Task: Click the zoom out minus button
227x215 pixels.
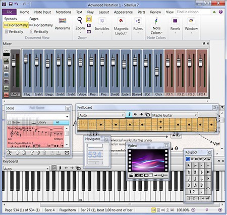Action: [x=193, y=210]
